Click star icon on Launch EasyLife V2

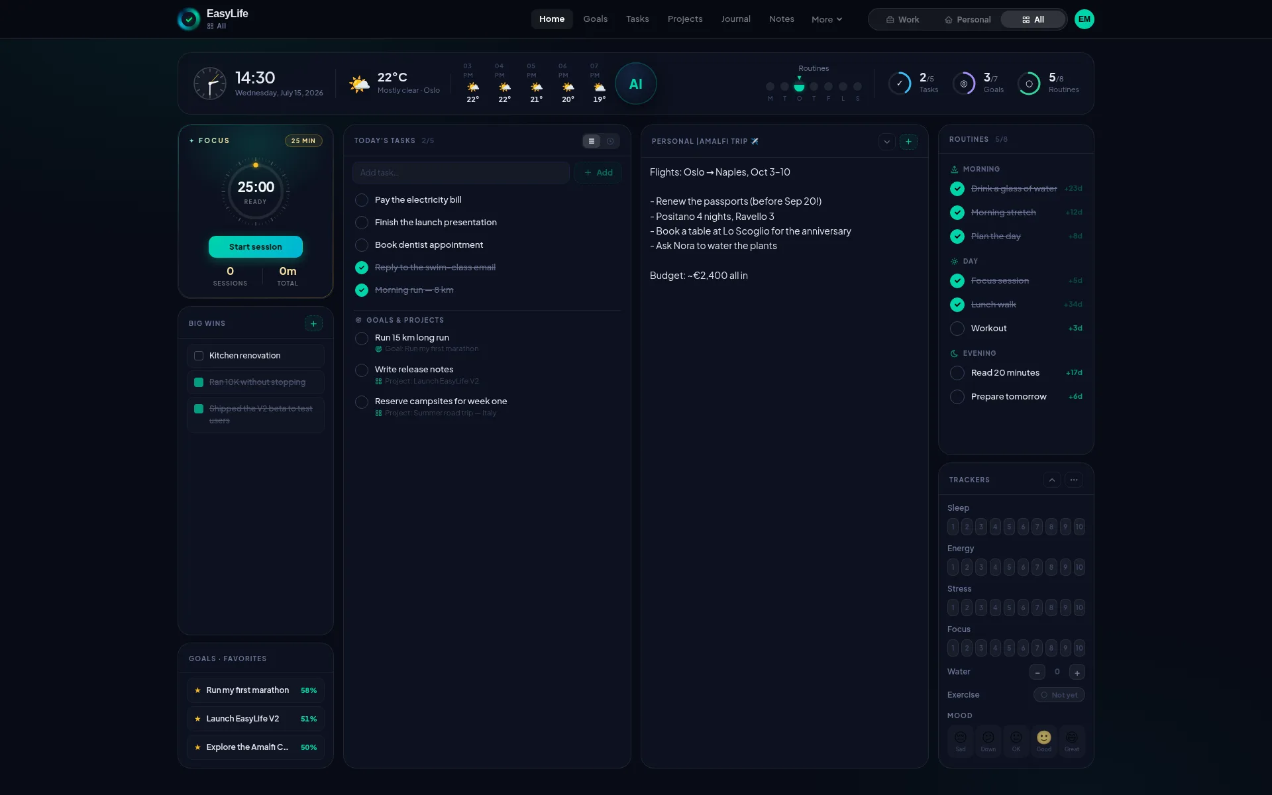click(x=197, y=719)
